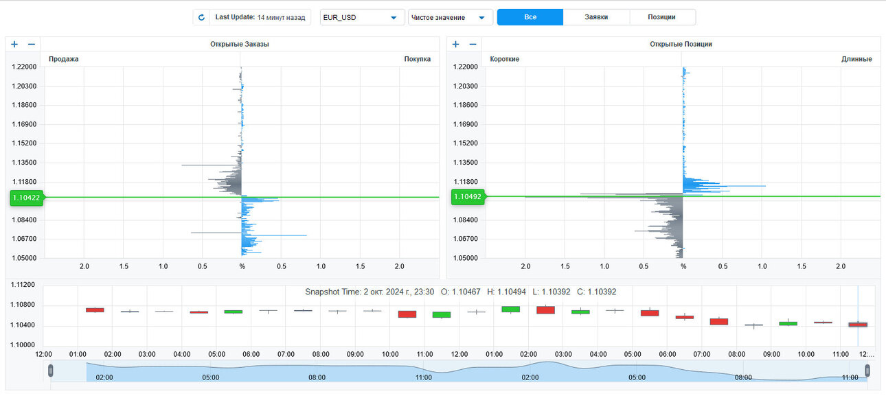Open the Чистое значение dropdown

(450, 17)
